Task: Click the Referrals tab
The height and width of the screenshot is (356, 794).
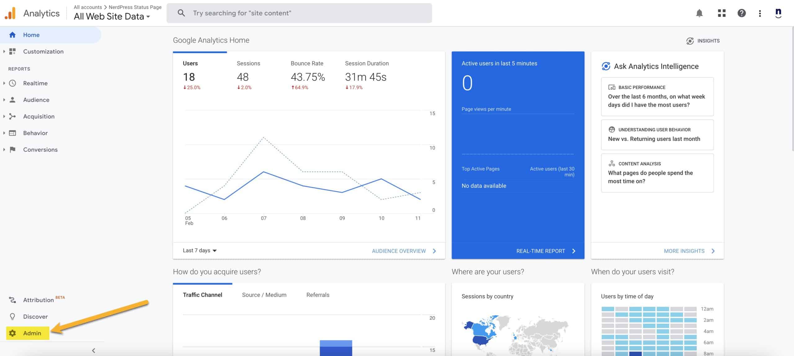Action: coord(318,294)
